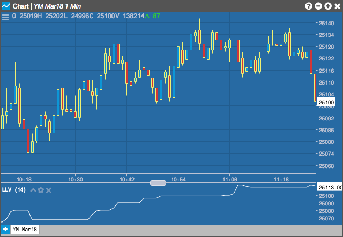
Task: Click the LLV (14) study label
Action: [14, 189]
